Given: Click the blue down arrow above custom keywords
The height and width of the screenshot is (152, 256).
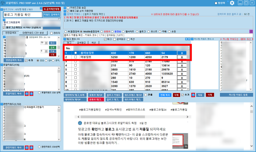Looking at the screenshot, I should point(189,39).
